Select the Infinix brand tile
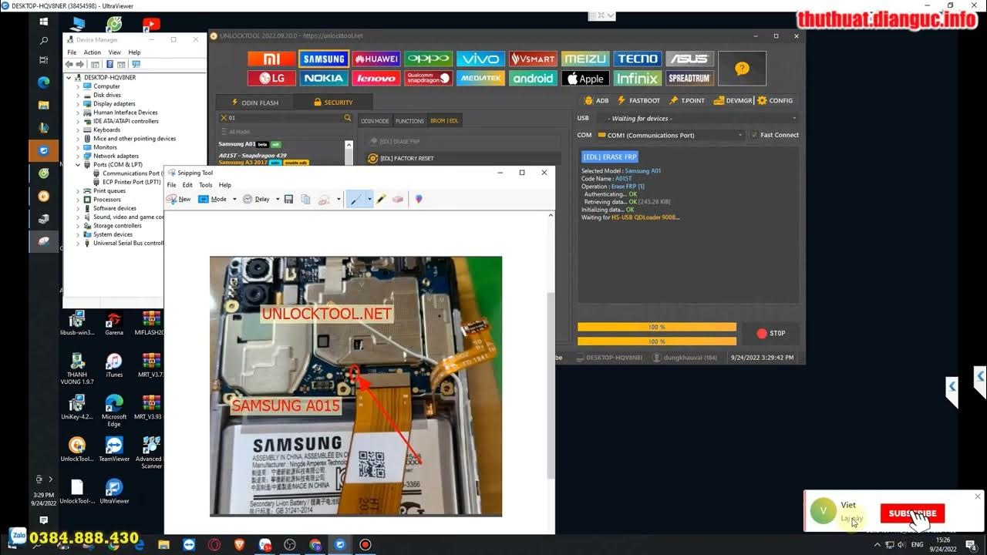 (x=638, y=78)
